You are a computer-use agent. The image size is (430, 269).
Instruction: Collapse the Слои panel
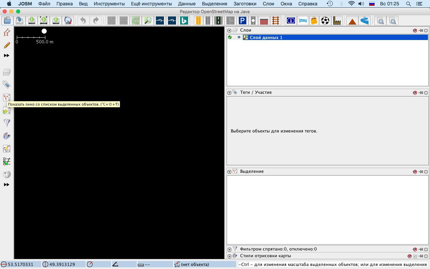(x=229, y=31)
